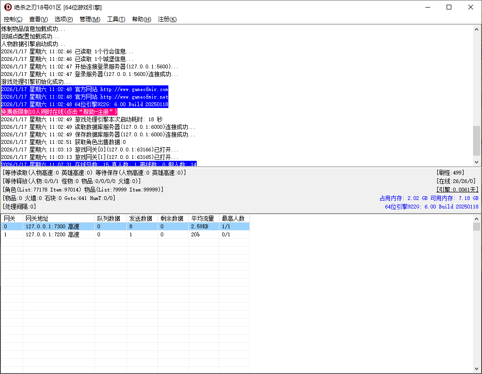Click the log panel scrollbar thumb
This screenshot has height=374, width=482.
coord(477,140)
